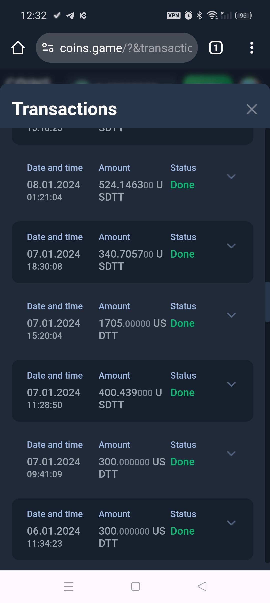
Task: Click the transactions list scrollbar thumb
Action: coord(267,302)
